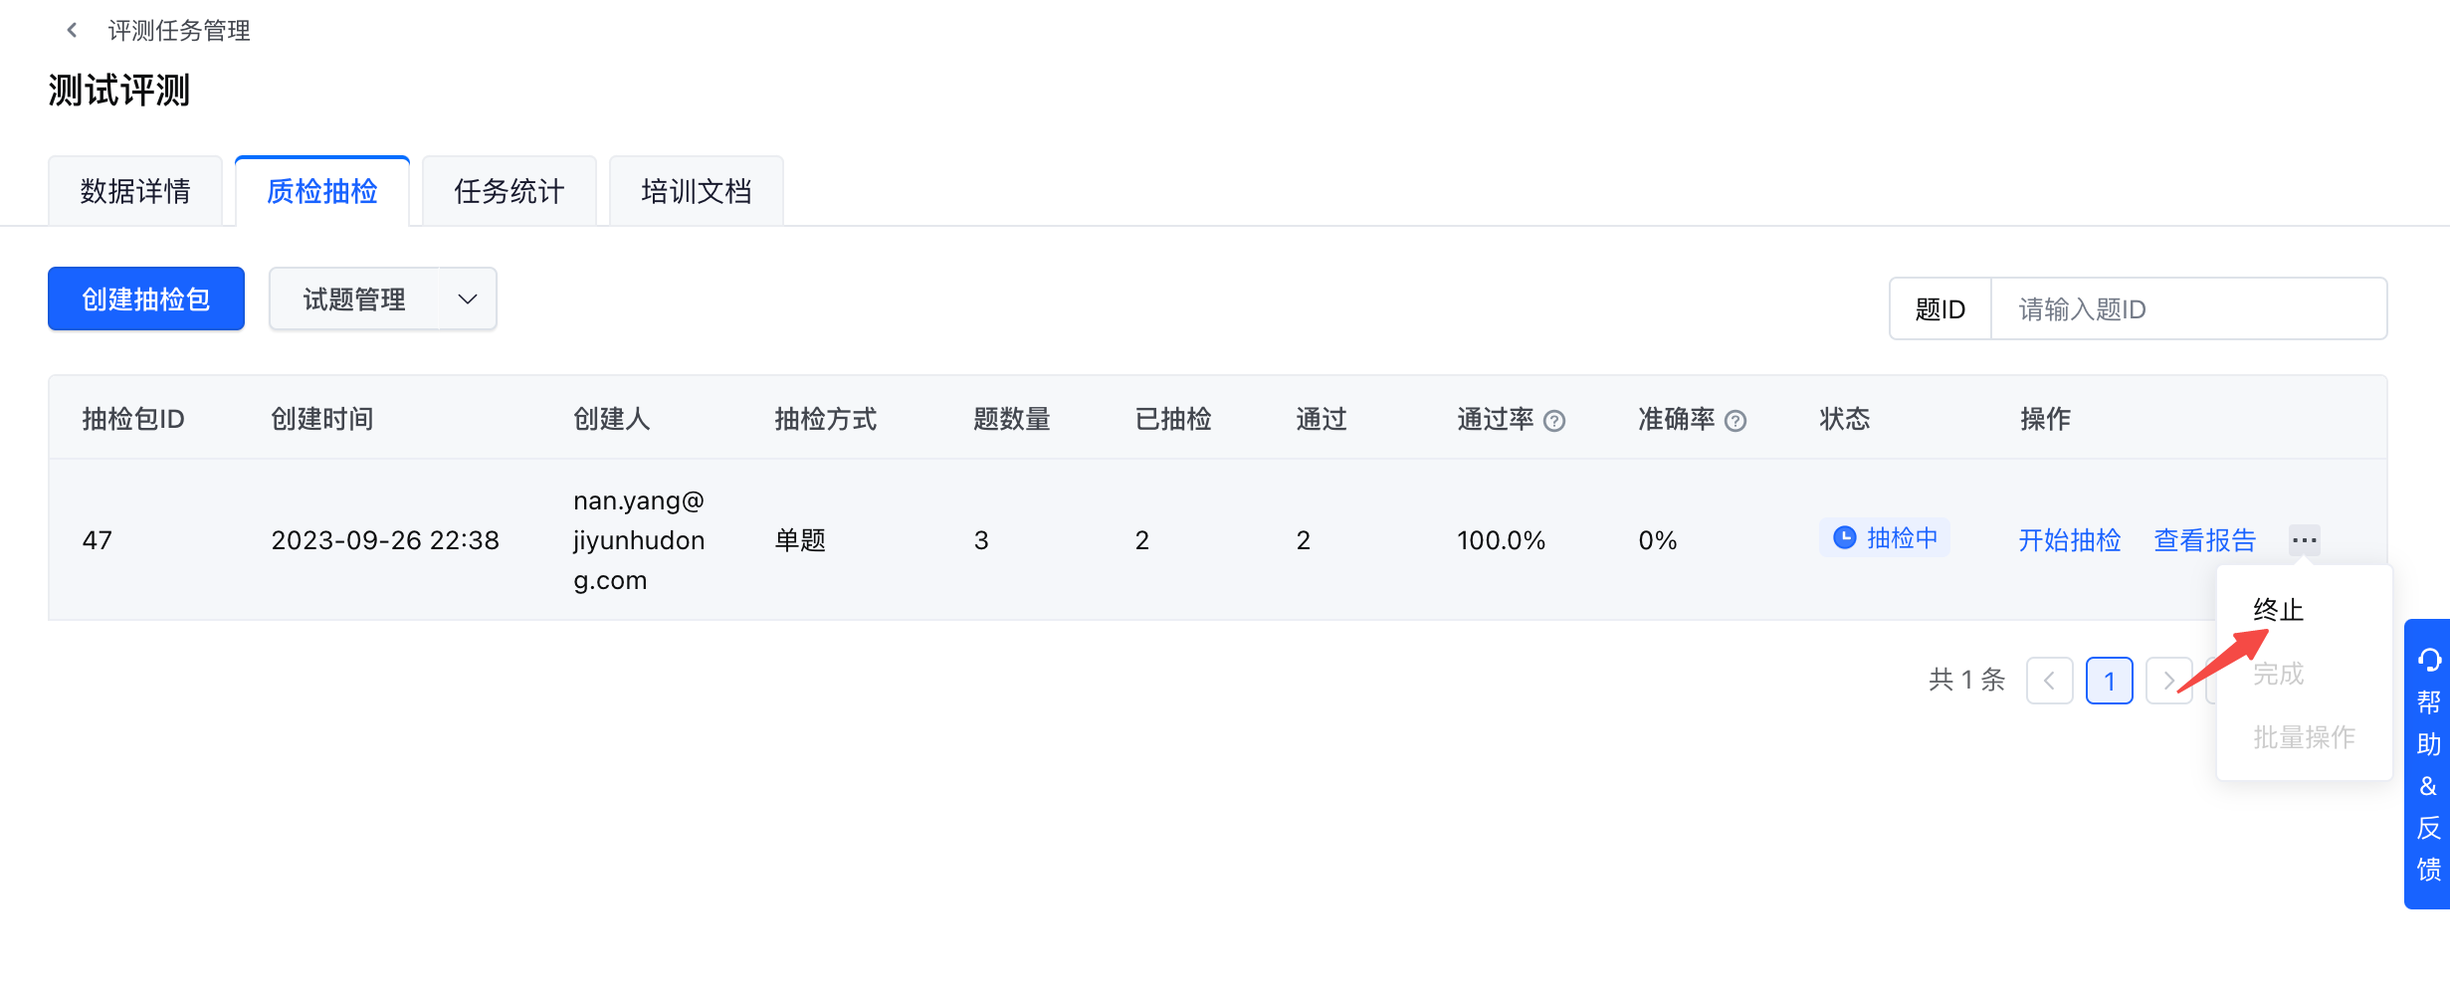Click the 请输入题ID search field
This screenshot has width=2450, height=993.
[2188, 309]
